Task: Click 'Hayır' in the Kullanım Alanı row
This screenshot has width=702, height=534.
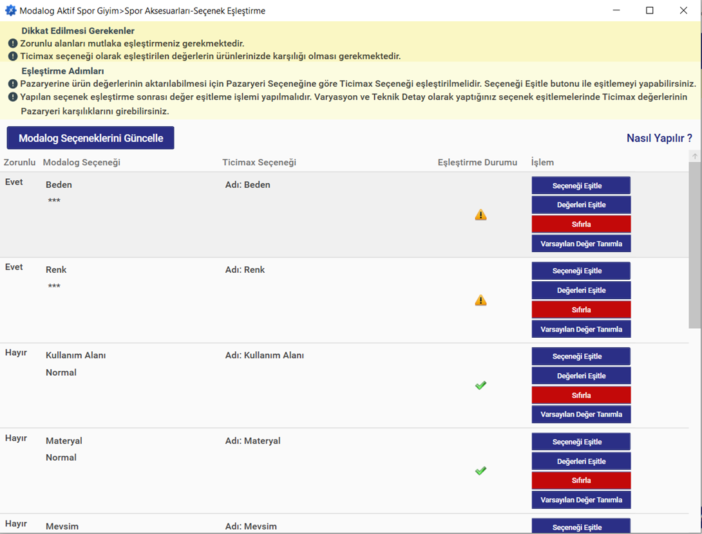Action: [16, 353]
